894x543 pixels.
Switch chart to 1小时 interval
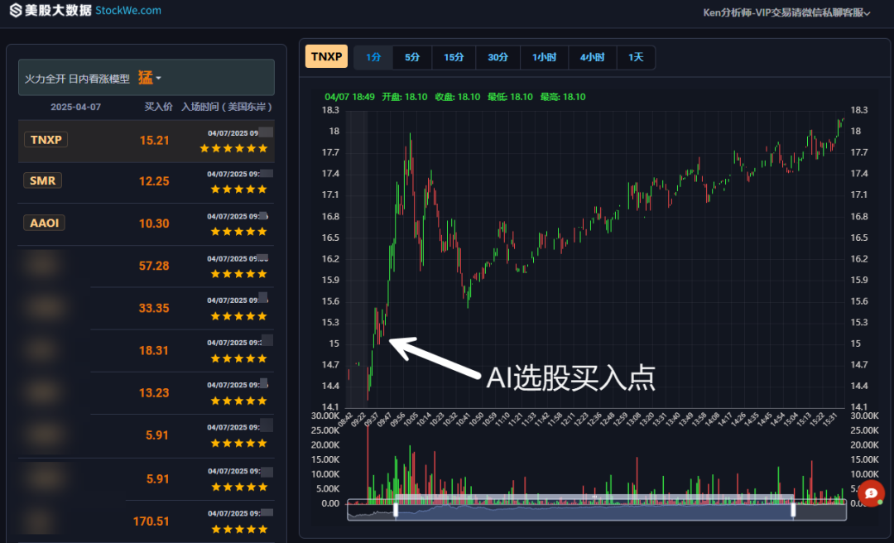(x=544, y=57)
